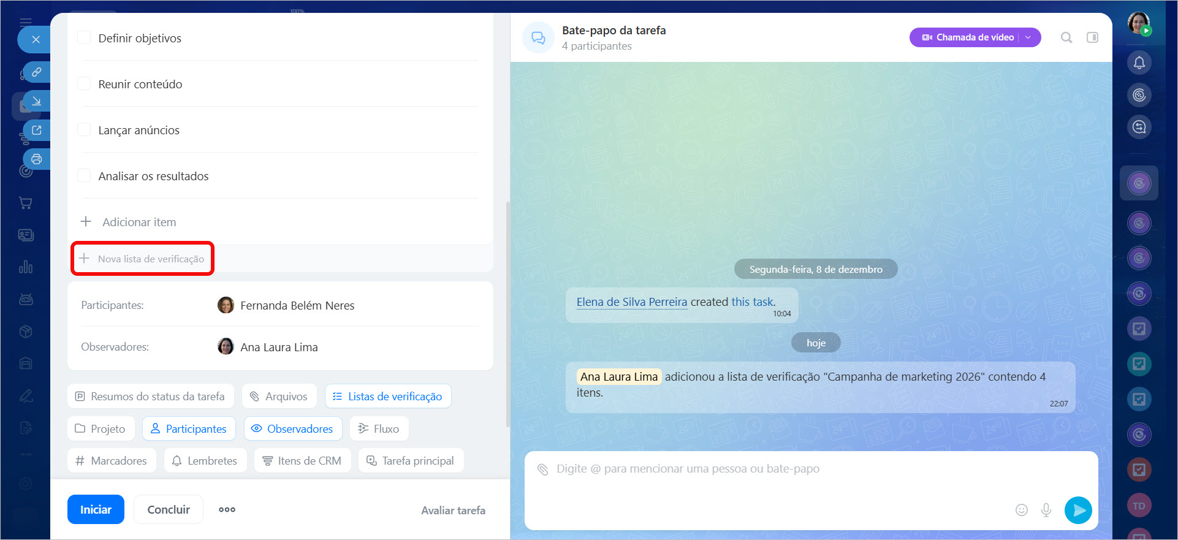Viewport: 1178px width, 540px height.
Task: Open the three-dots more actions menu
Action: [x=227, y=509]
